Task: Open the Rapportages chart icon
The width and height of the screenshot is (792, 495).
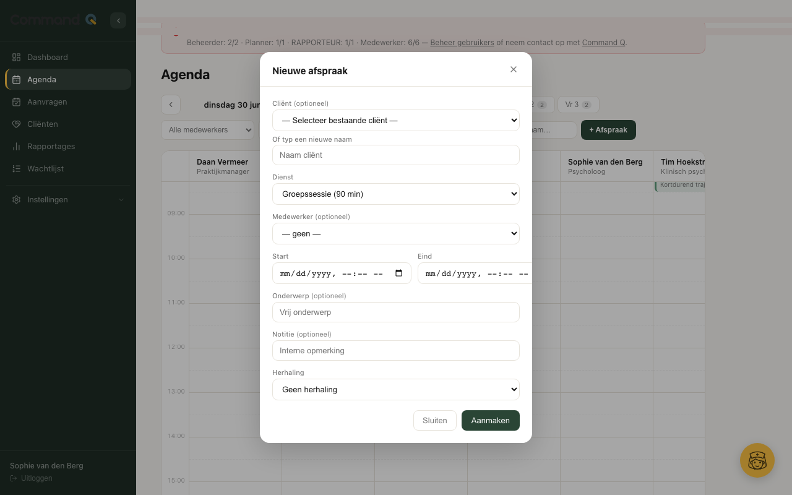Action: click(x=17, y=146)
